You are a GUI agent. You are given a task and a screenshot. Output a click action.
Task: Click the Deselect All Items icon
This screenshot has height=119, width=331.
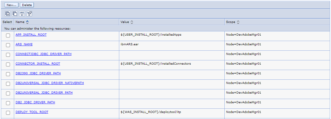[15, 14]
